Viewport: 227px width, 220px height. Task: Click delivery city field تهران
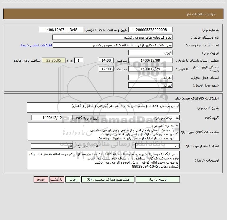point(150,85)
